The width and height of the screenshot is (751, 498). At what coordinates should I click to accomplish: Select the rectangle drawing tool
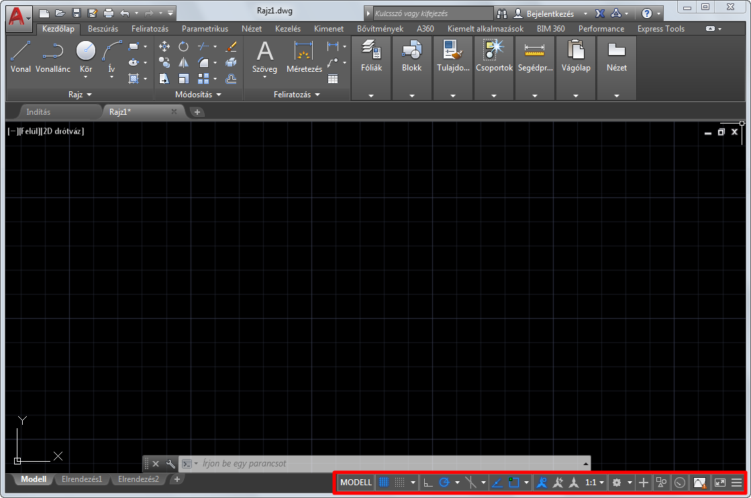tap(134, 46)
